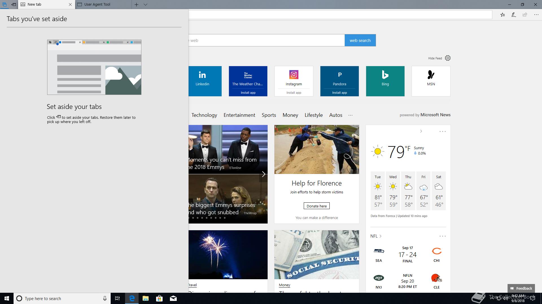542x304 pixels.
Task: Select the Money news category
Action: (x=290, y=115)
